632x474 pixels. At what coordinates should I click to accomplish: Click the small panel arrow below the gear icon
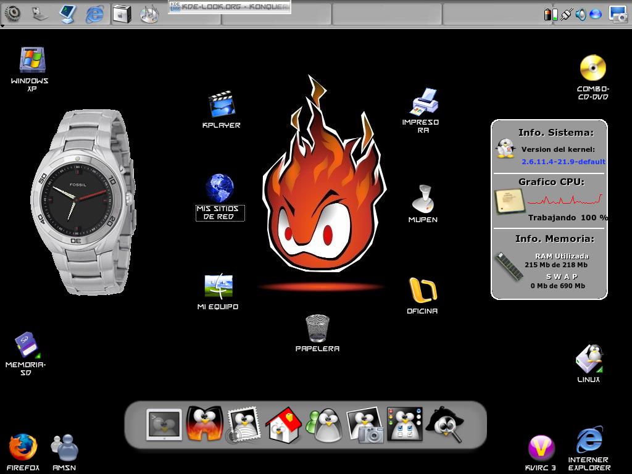(2, 26)
